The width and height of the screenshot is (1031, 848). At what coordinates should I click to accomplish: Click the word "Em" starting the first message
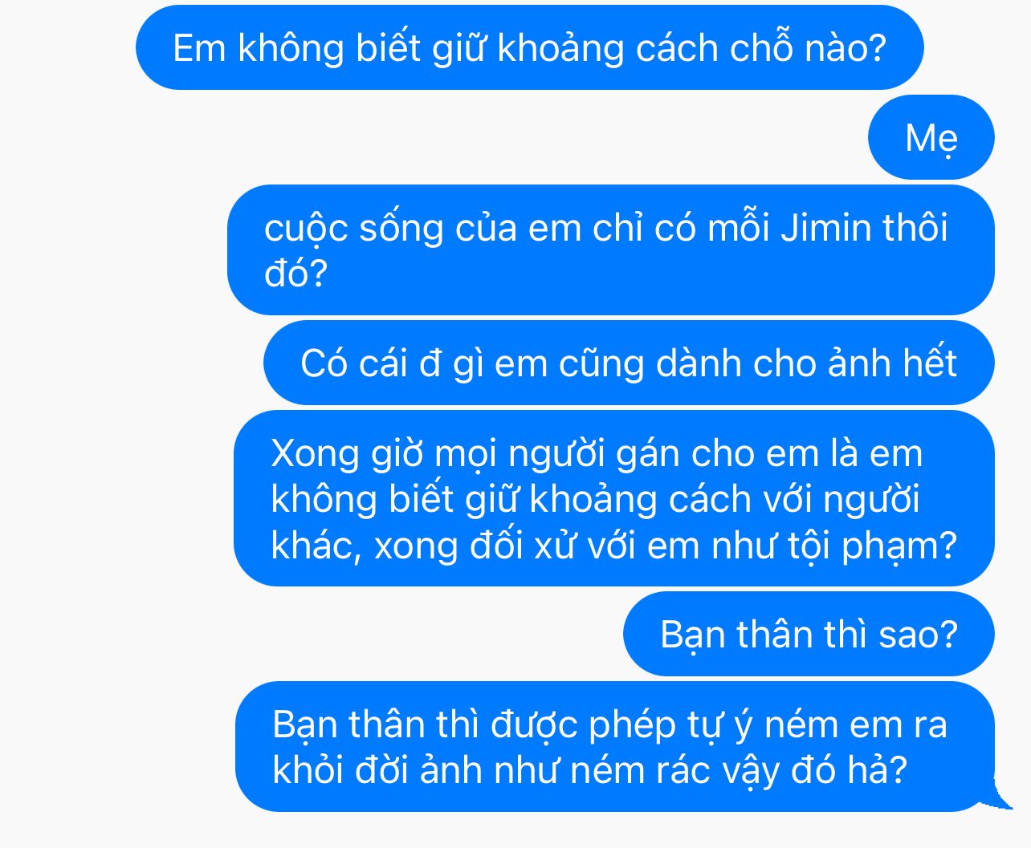tap(199, 48)
